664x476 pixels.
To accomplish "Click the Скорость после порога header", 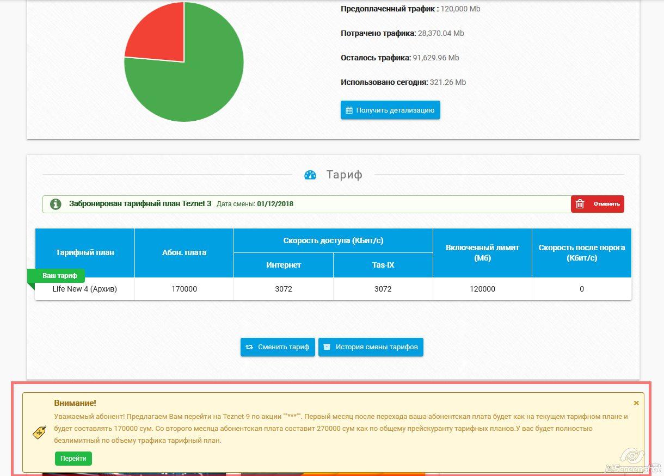I will pyautogui.click(x=582, y=252).
